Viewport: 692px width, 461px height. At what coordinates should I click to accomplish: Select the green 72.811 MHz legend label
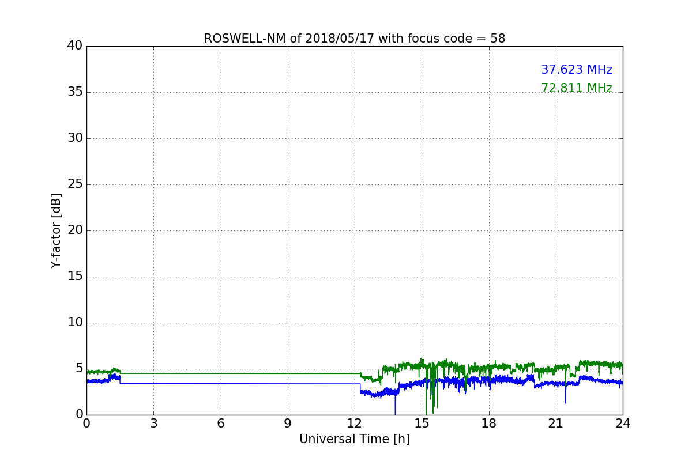click(x=577, y=88)
